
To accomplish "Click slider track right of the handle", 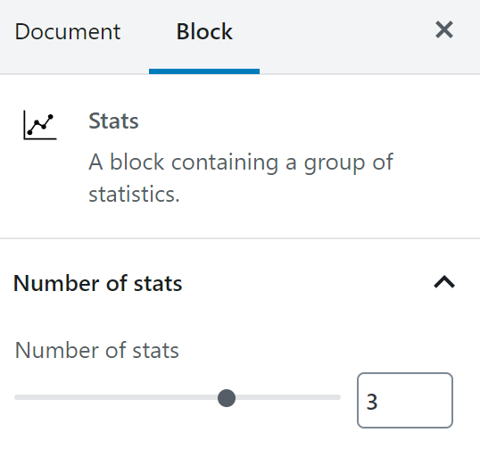I will [288, 397].
